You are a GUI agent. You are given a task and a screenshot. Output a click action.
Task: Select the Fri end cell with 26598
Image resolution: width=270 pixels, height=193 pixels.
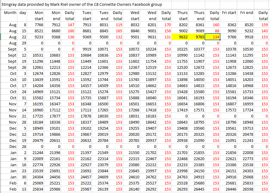point(246,189)
